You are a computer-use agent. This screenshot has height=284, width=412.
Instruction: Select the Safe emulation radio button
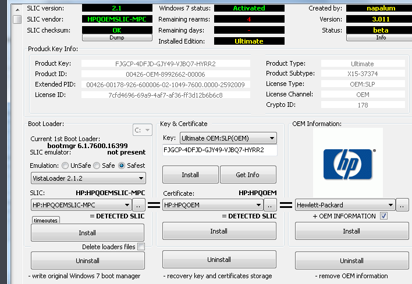(97, 166)
